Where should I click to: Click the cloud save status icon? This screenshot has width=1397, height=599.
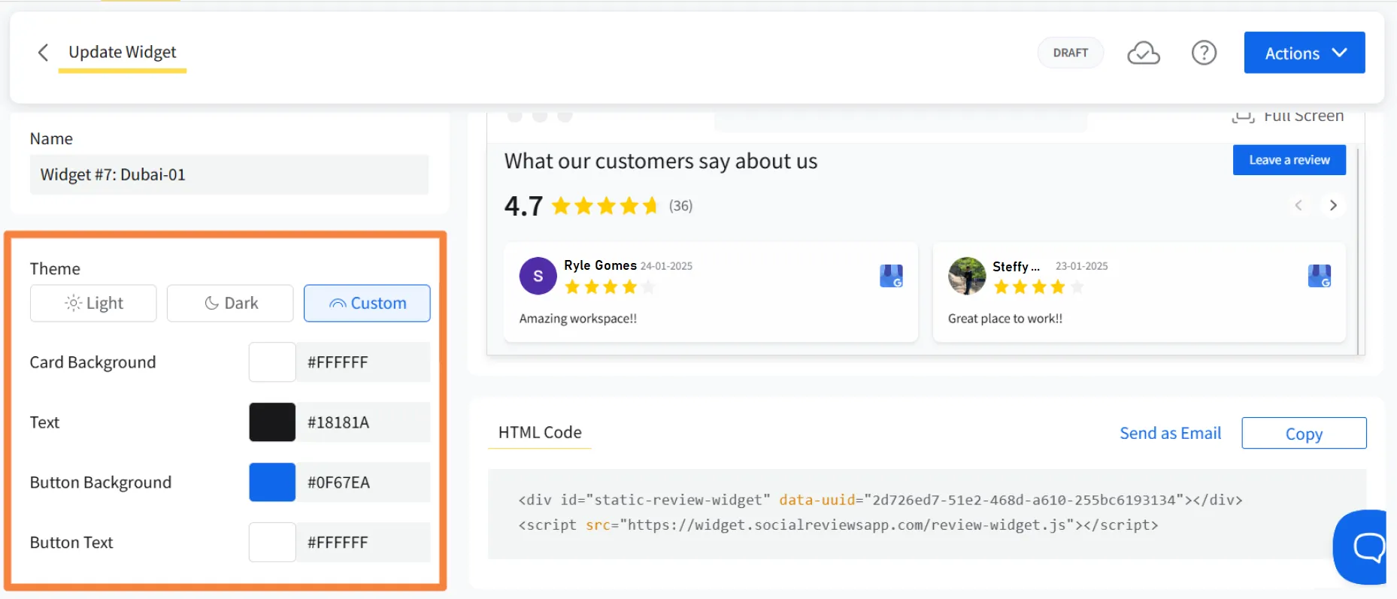click(1143, 53)
